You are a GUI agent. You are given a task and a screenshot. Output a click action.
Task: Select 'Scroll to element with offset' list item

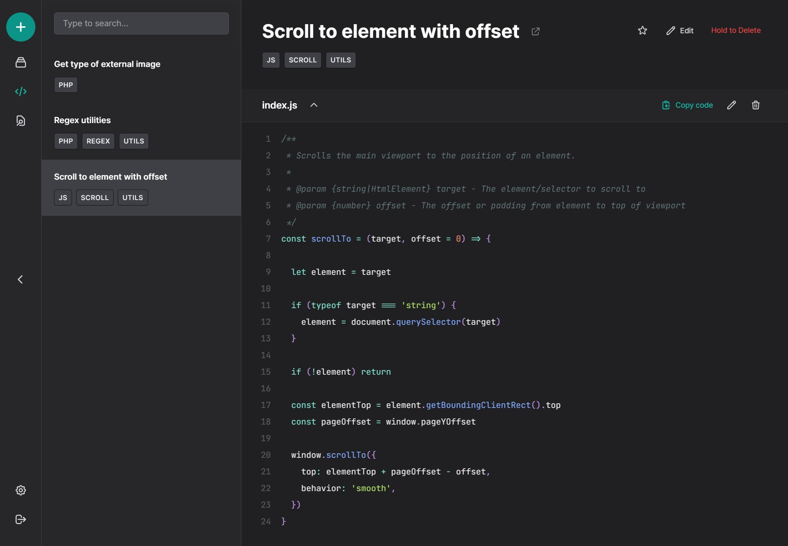point(141,188)
